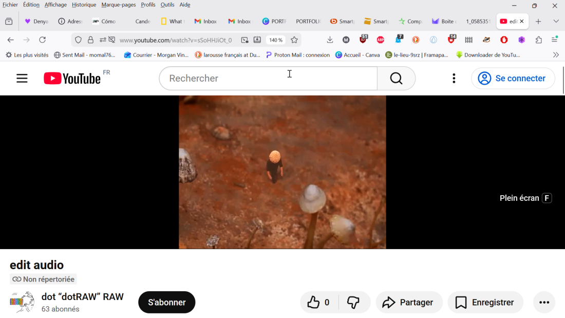Switch to the PORTFOLIO tab
Viewport: 565px width, 318px height.
[x=308, y=21]
